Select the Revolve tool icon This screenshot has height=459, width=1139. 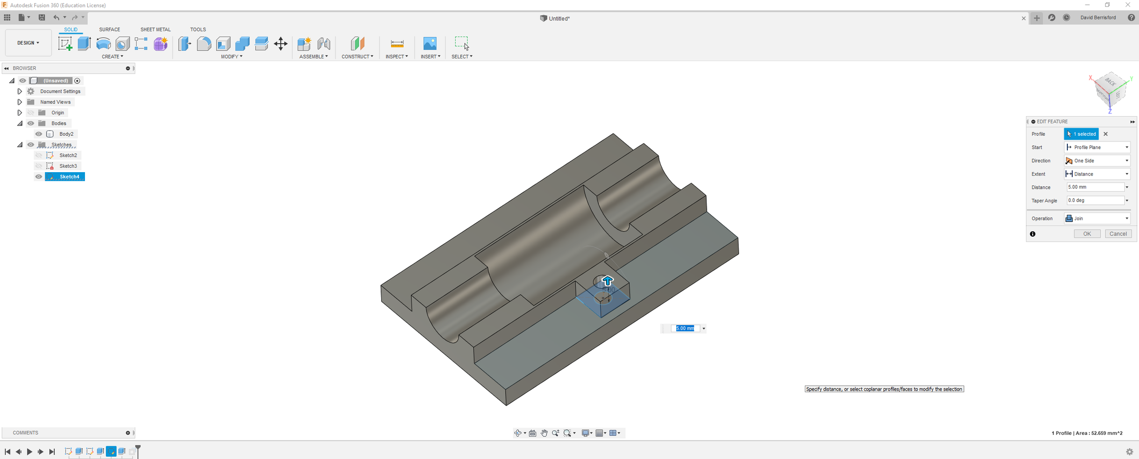[103, 44]
